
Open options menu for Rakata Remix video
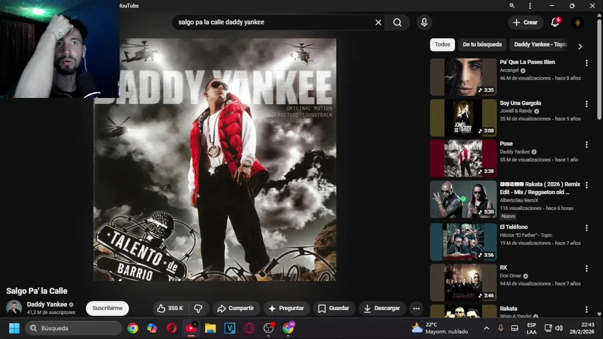[x=587, y=186]
